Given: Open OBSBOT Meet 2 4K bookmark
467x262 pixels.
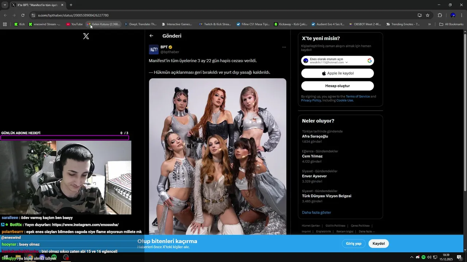Looking at the screenshot, I should click(365, 24).
